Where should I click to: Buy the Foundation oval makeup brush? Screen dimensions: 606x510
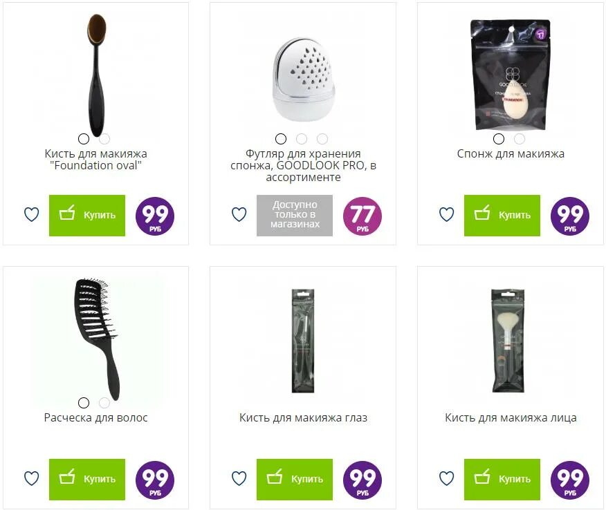[87, 216]
